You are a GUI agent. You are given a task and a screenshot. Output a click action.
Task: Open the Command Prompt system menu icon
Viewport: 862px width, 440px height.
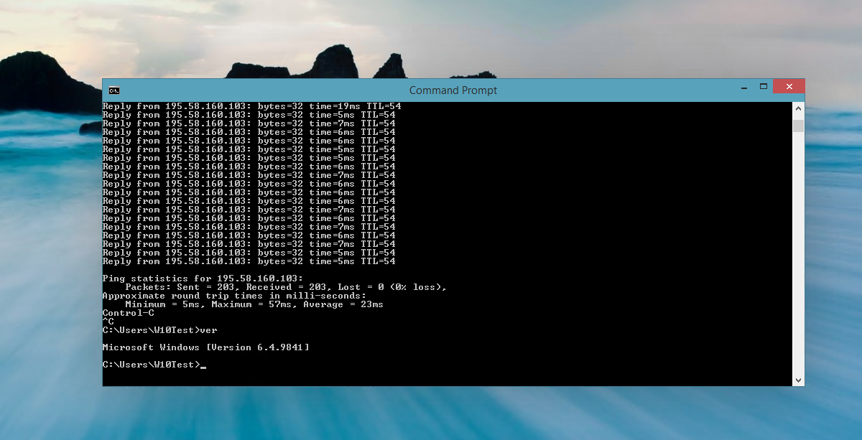click(x=113, y=90)
